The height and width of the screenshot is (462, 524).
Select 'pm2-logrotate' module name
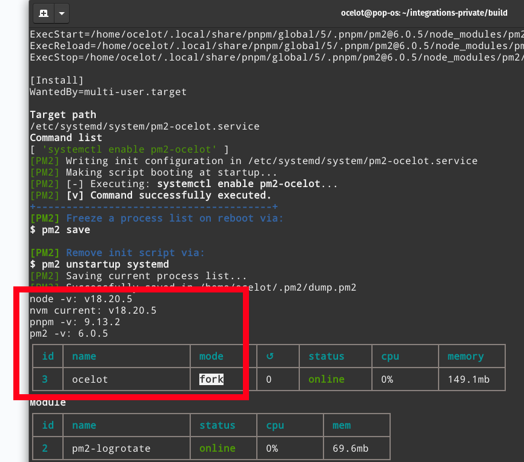tap(111, 448)
